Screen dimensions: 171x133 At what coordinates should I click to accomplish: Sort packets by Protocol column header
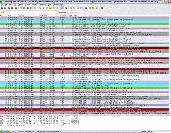coord(63,16)
